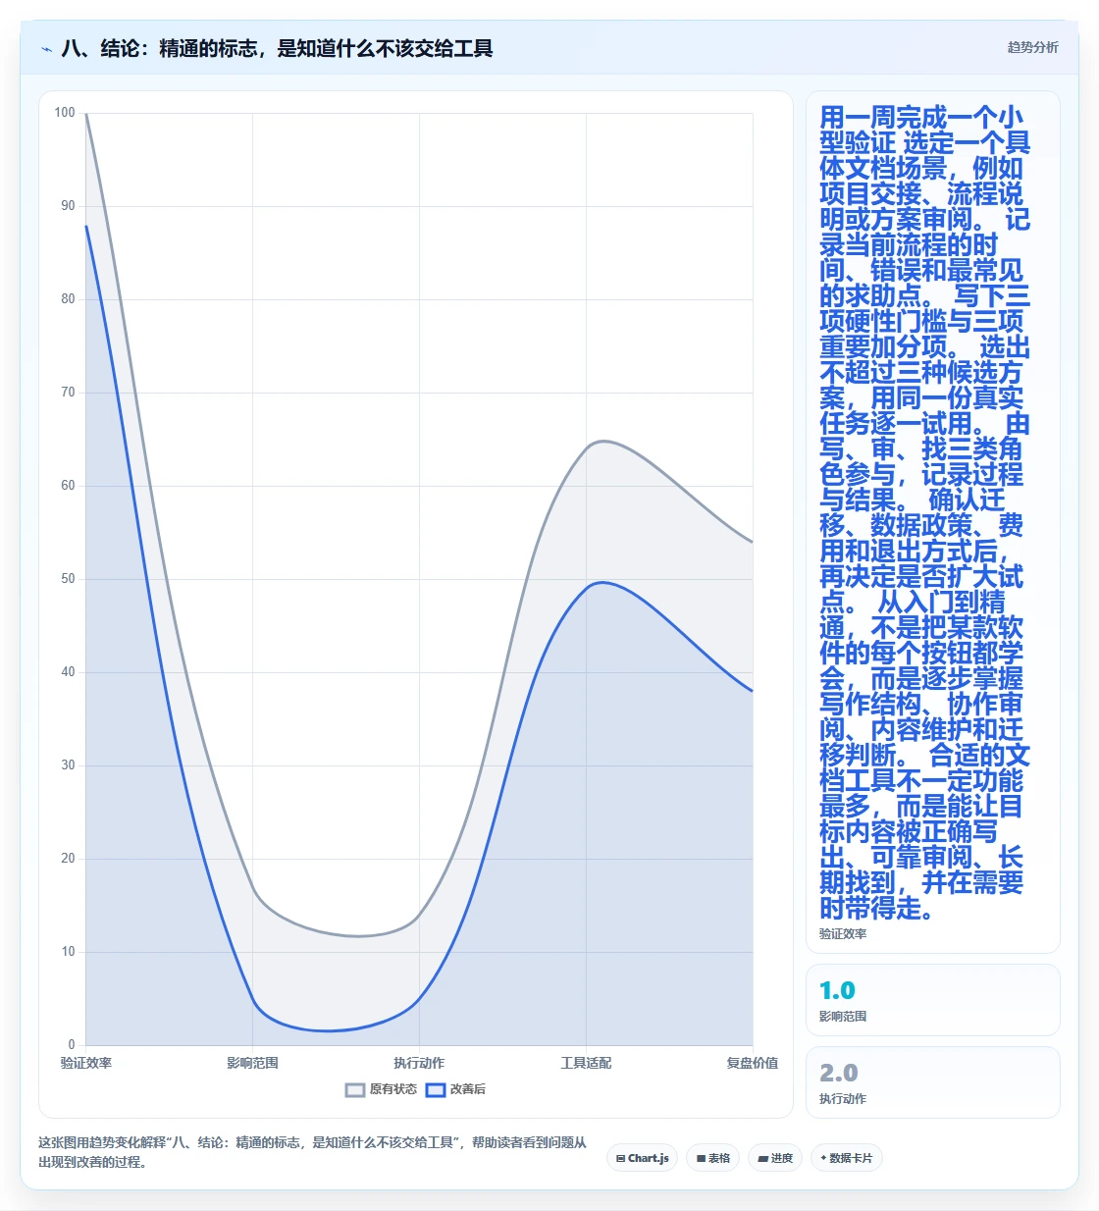Click the blue 改善后 legend color box
This screenshot has width=1099, height=1211.
point(436,1089)
